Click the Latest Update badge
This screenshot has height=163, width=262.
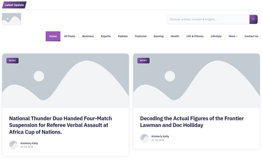click(14, 5)
